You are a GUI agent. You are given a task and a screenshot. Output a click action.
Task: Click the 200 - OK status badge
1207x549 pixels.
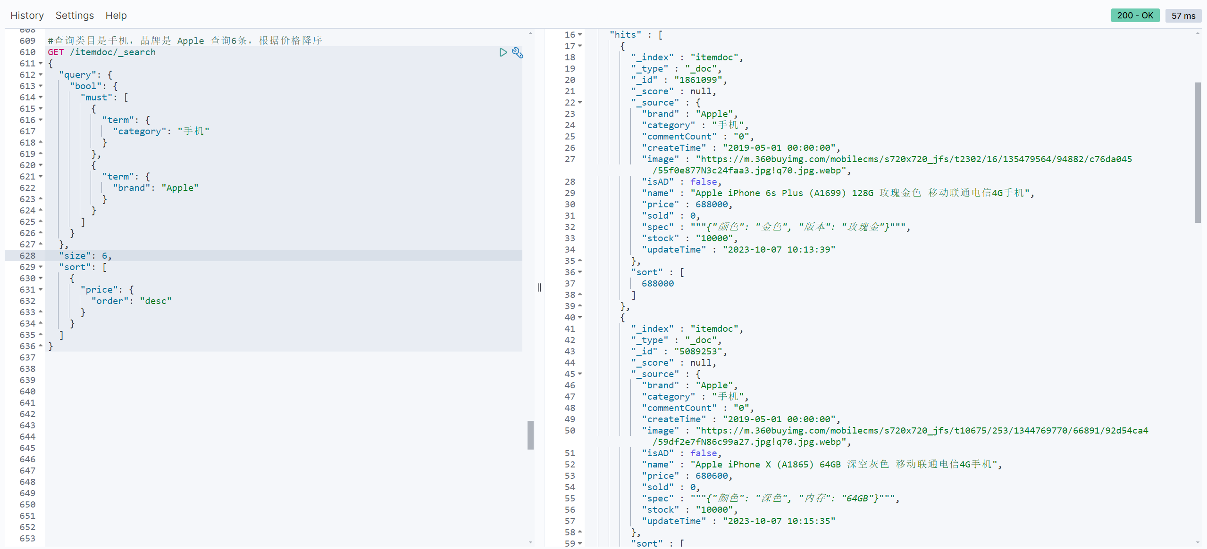click(x=1134, y=16)
